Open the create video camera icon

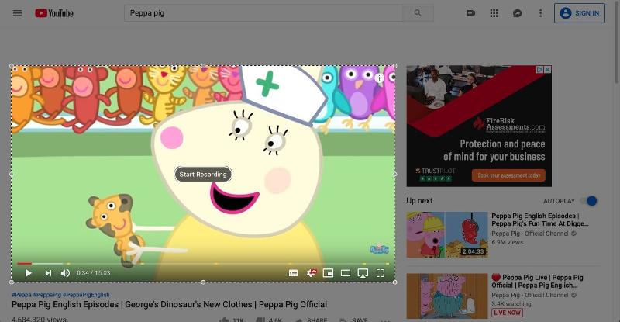click(x=470, y=13)
